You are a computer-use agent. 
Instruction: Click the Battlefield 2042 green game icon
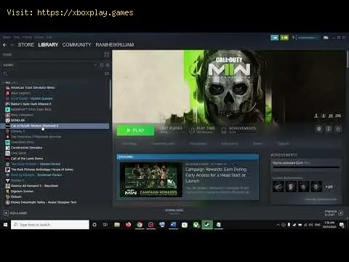click(8, 109)
